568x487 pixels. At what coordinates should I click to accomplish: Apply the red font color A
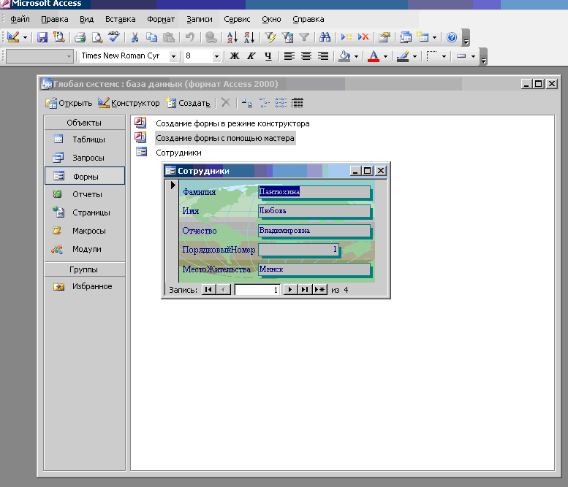click(374, 56)
